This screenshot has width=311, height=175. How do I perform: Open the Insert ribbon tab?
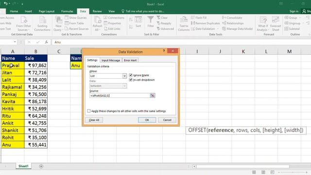(28, 11)
